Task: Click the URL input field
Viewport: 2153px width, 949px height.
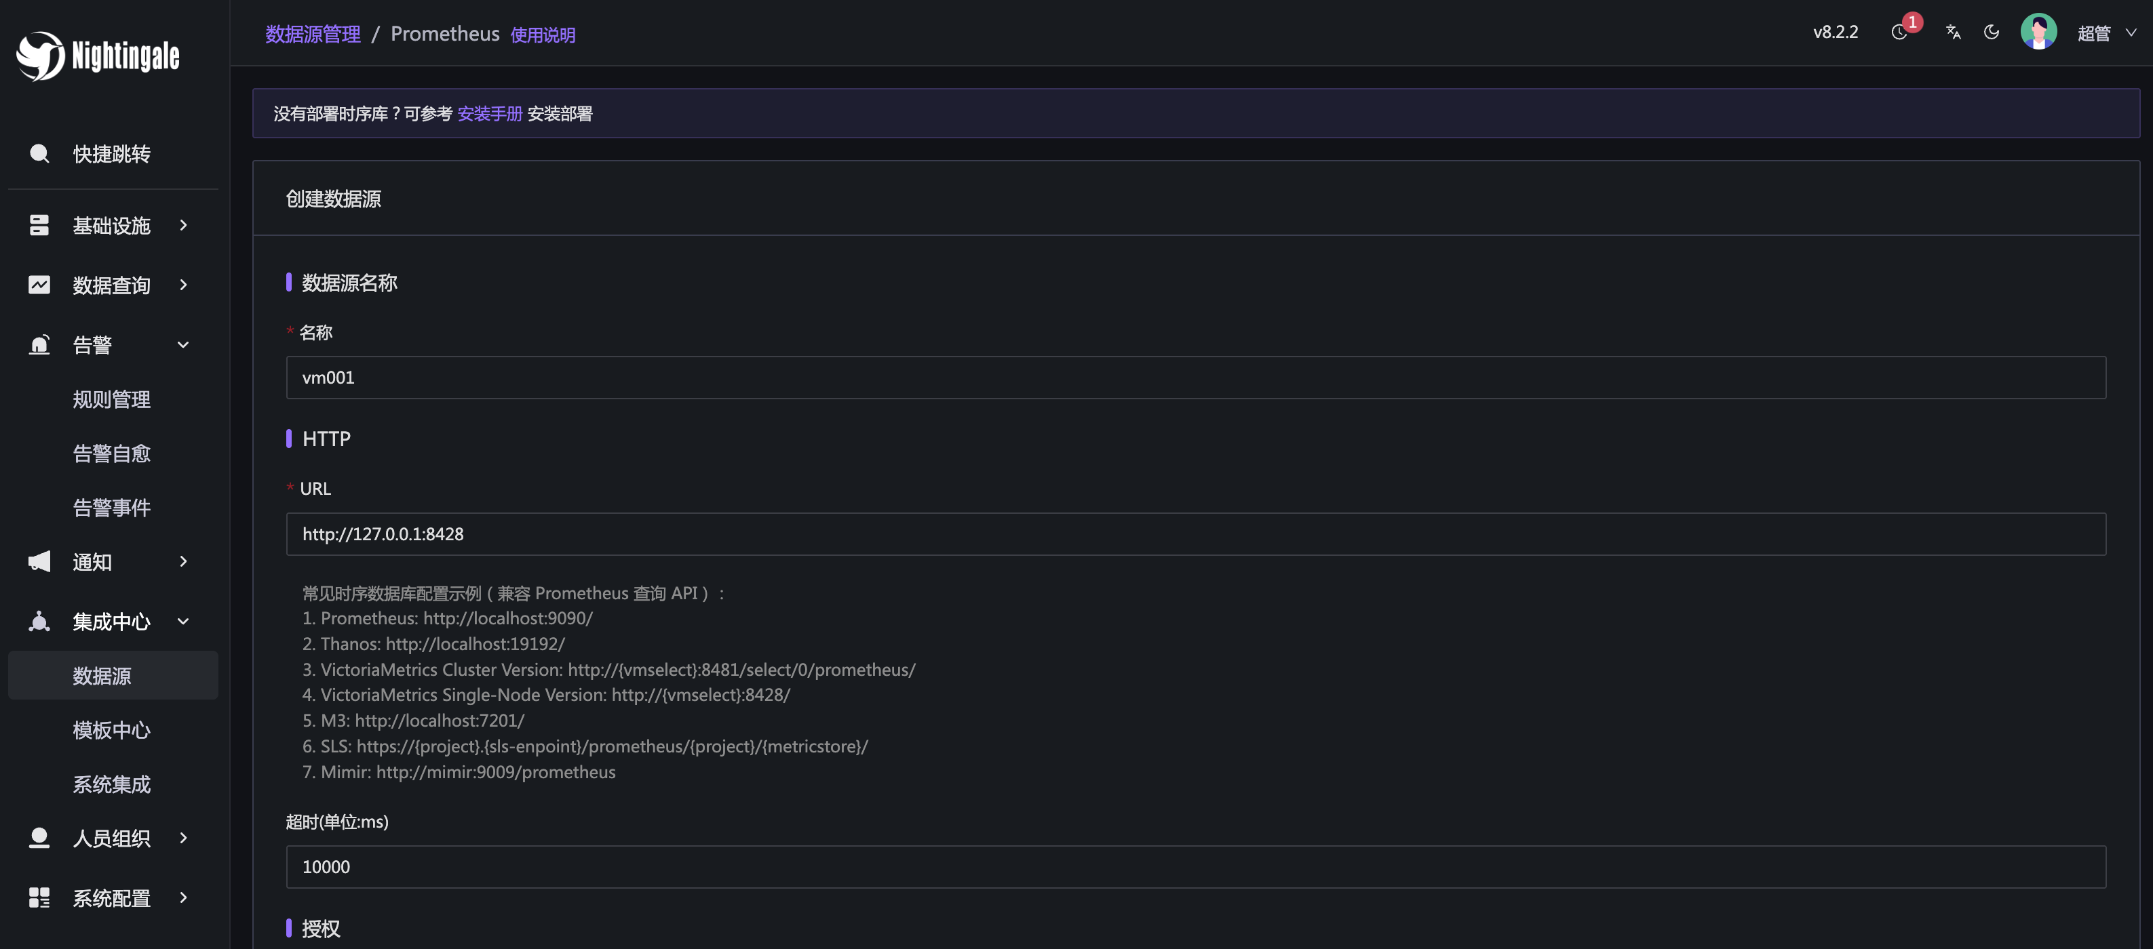Action: tap(1195, 534)
